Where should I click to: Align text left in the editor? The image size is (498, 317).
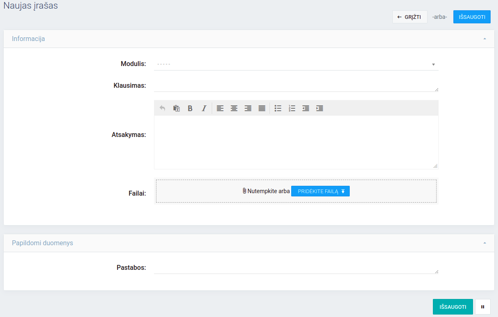click(220, 108)
